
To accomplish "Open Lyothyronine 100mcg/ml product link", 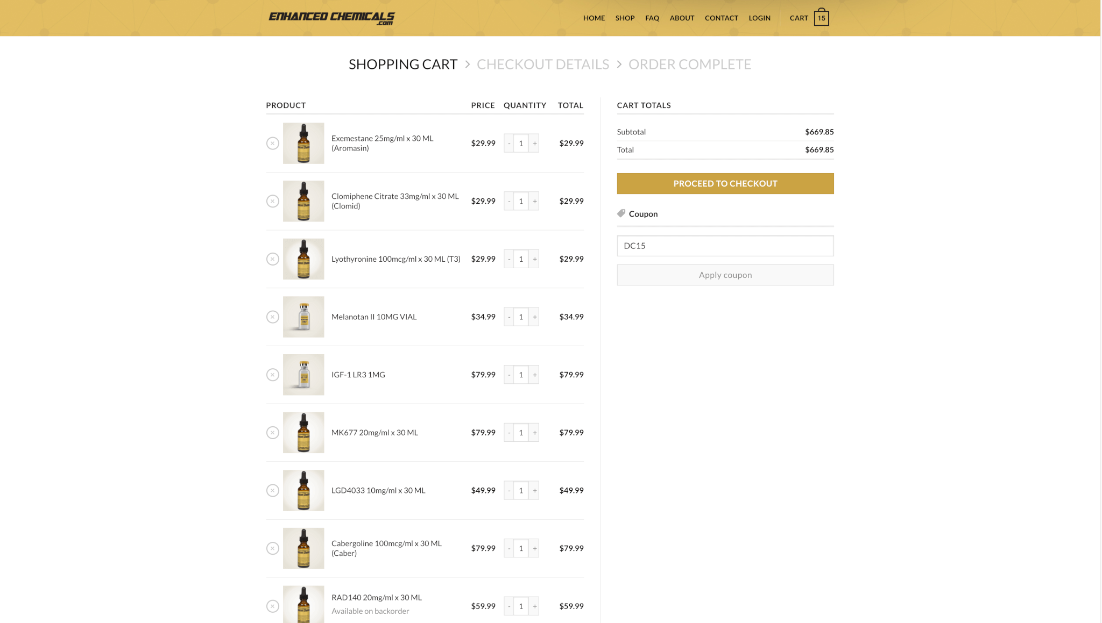I will (396, 259).
